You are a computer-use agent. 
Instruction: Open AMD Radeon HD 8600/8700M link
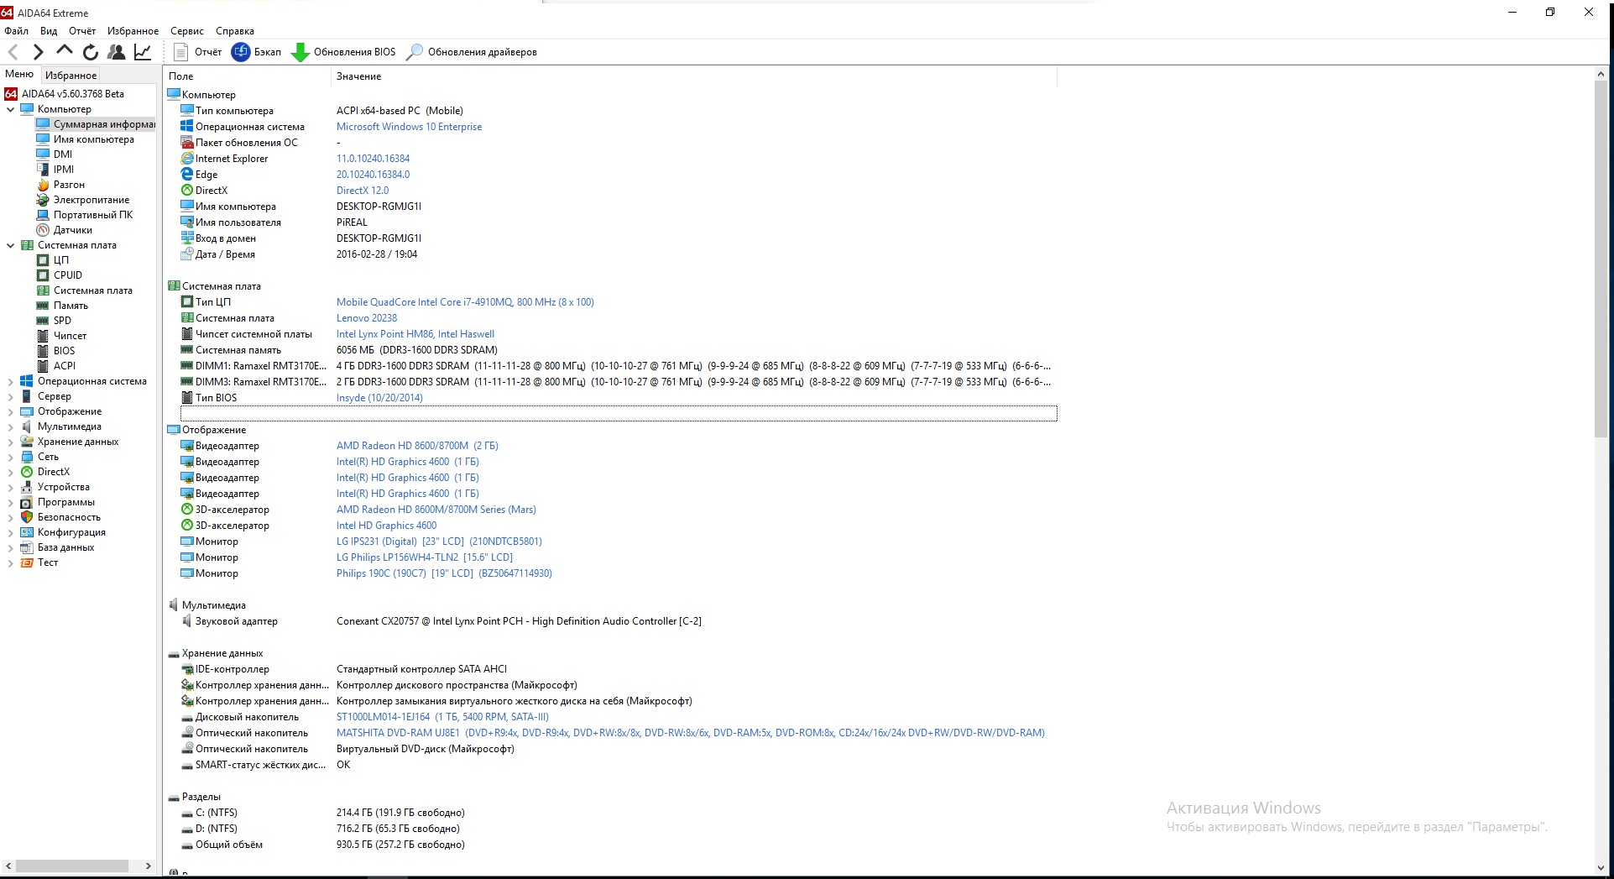click(x=417, y=446)
